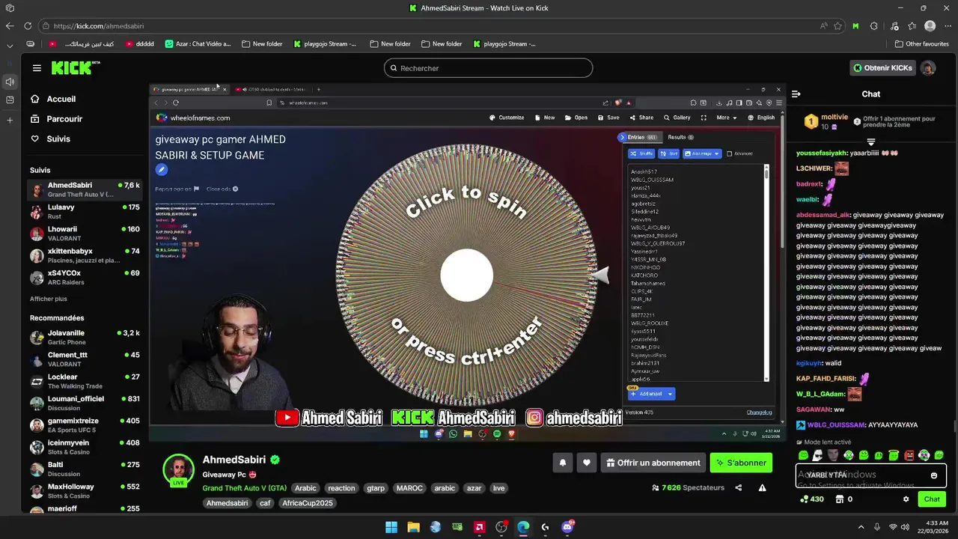The height and width of the screenshot is (539, 958).
Task: Open the Lulaavy followed channel
Action: point(85,212)
